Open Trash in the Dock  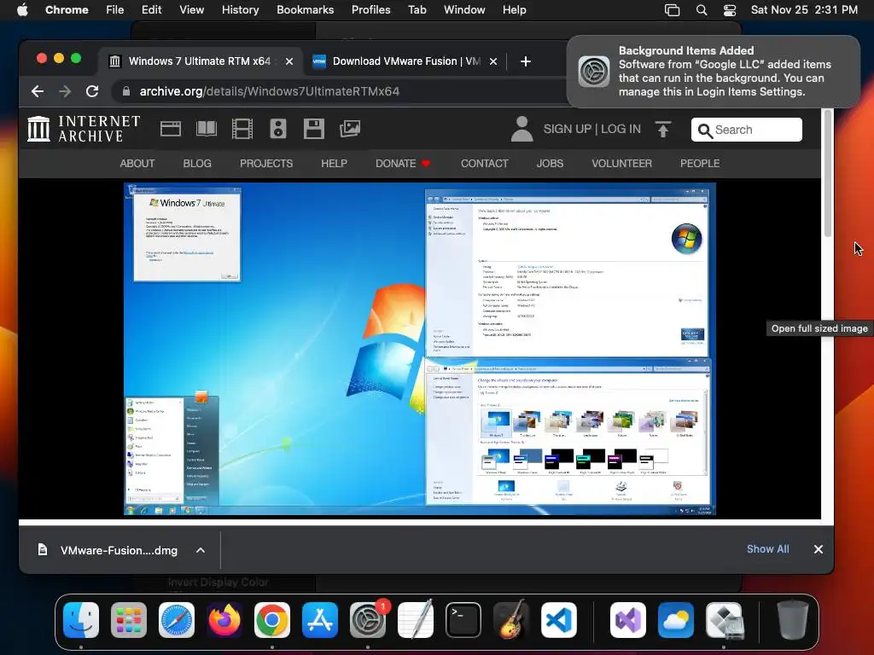[x=793, y=620]
